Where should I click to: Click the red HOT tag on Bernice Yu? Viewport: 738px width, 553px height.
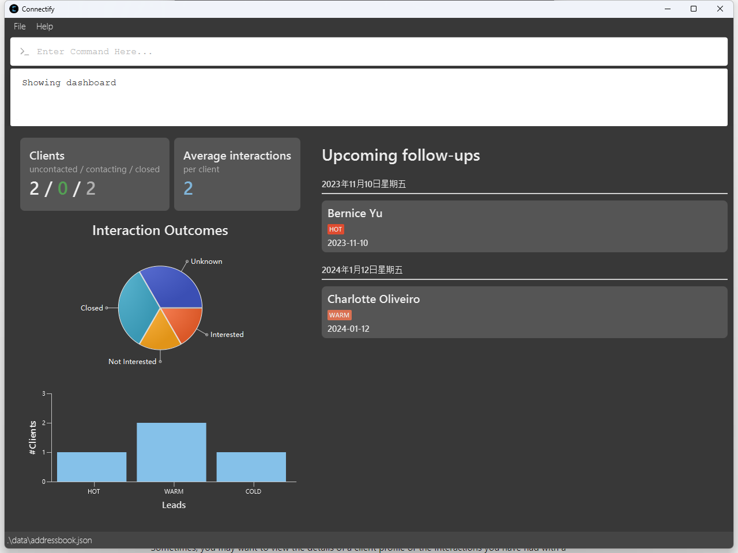[x=336, y=229]
